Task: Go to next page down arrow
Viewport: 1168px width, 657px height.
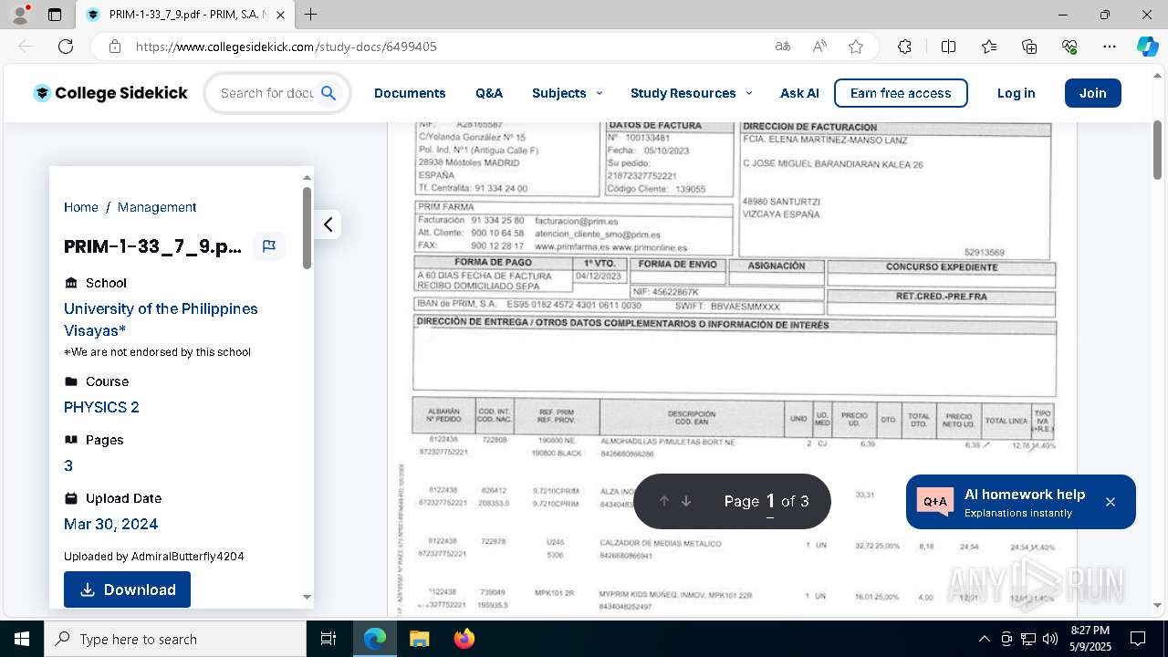Action: click(686, 501)
